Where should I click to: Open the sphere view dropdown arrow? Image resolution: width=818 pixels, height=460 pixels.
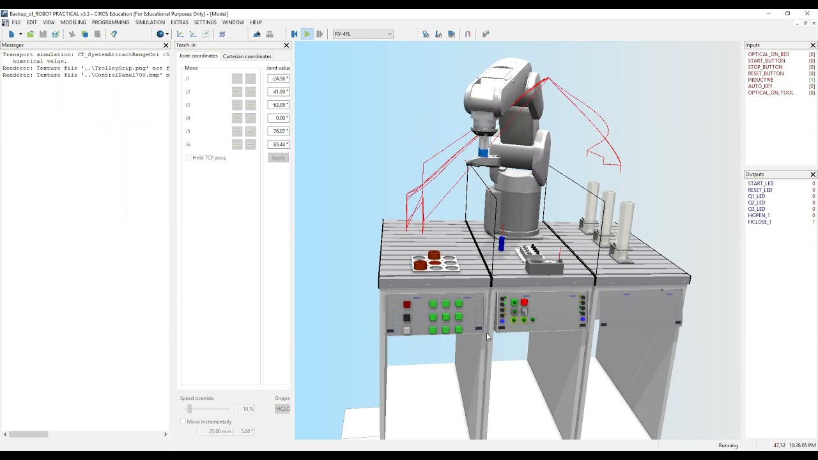(167, 34)
